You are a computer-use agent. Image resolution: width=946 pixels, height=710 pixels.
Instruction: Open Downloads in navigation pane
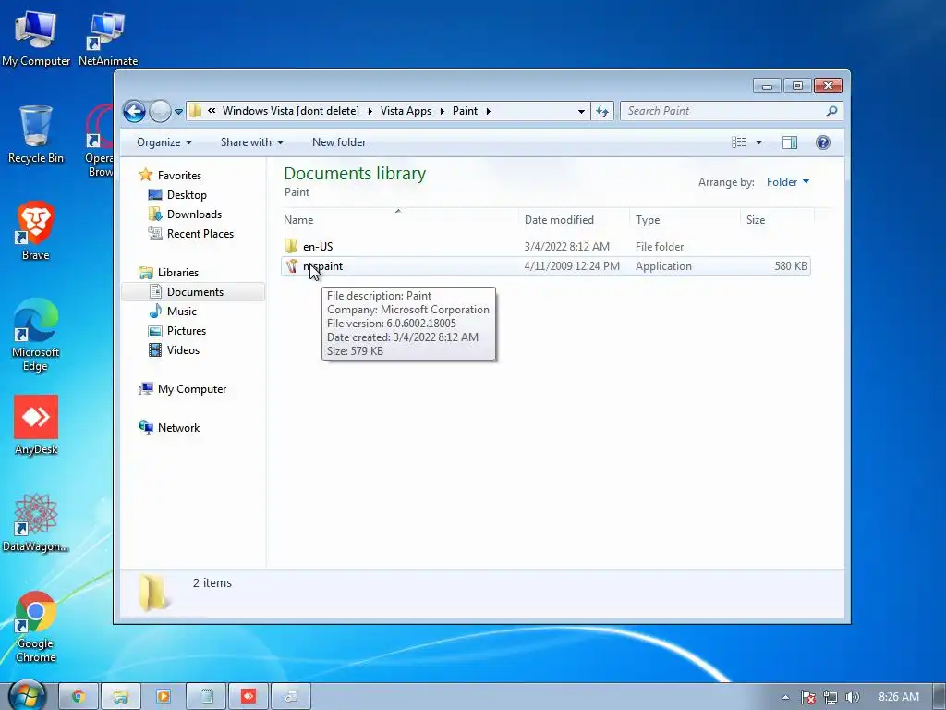pyautogui.click(x=194, y=214)
